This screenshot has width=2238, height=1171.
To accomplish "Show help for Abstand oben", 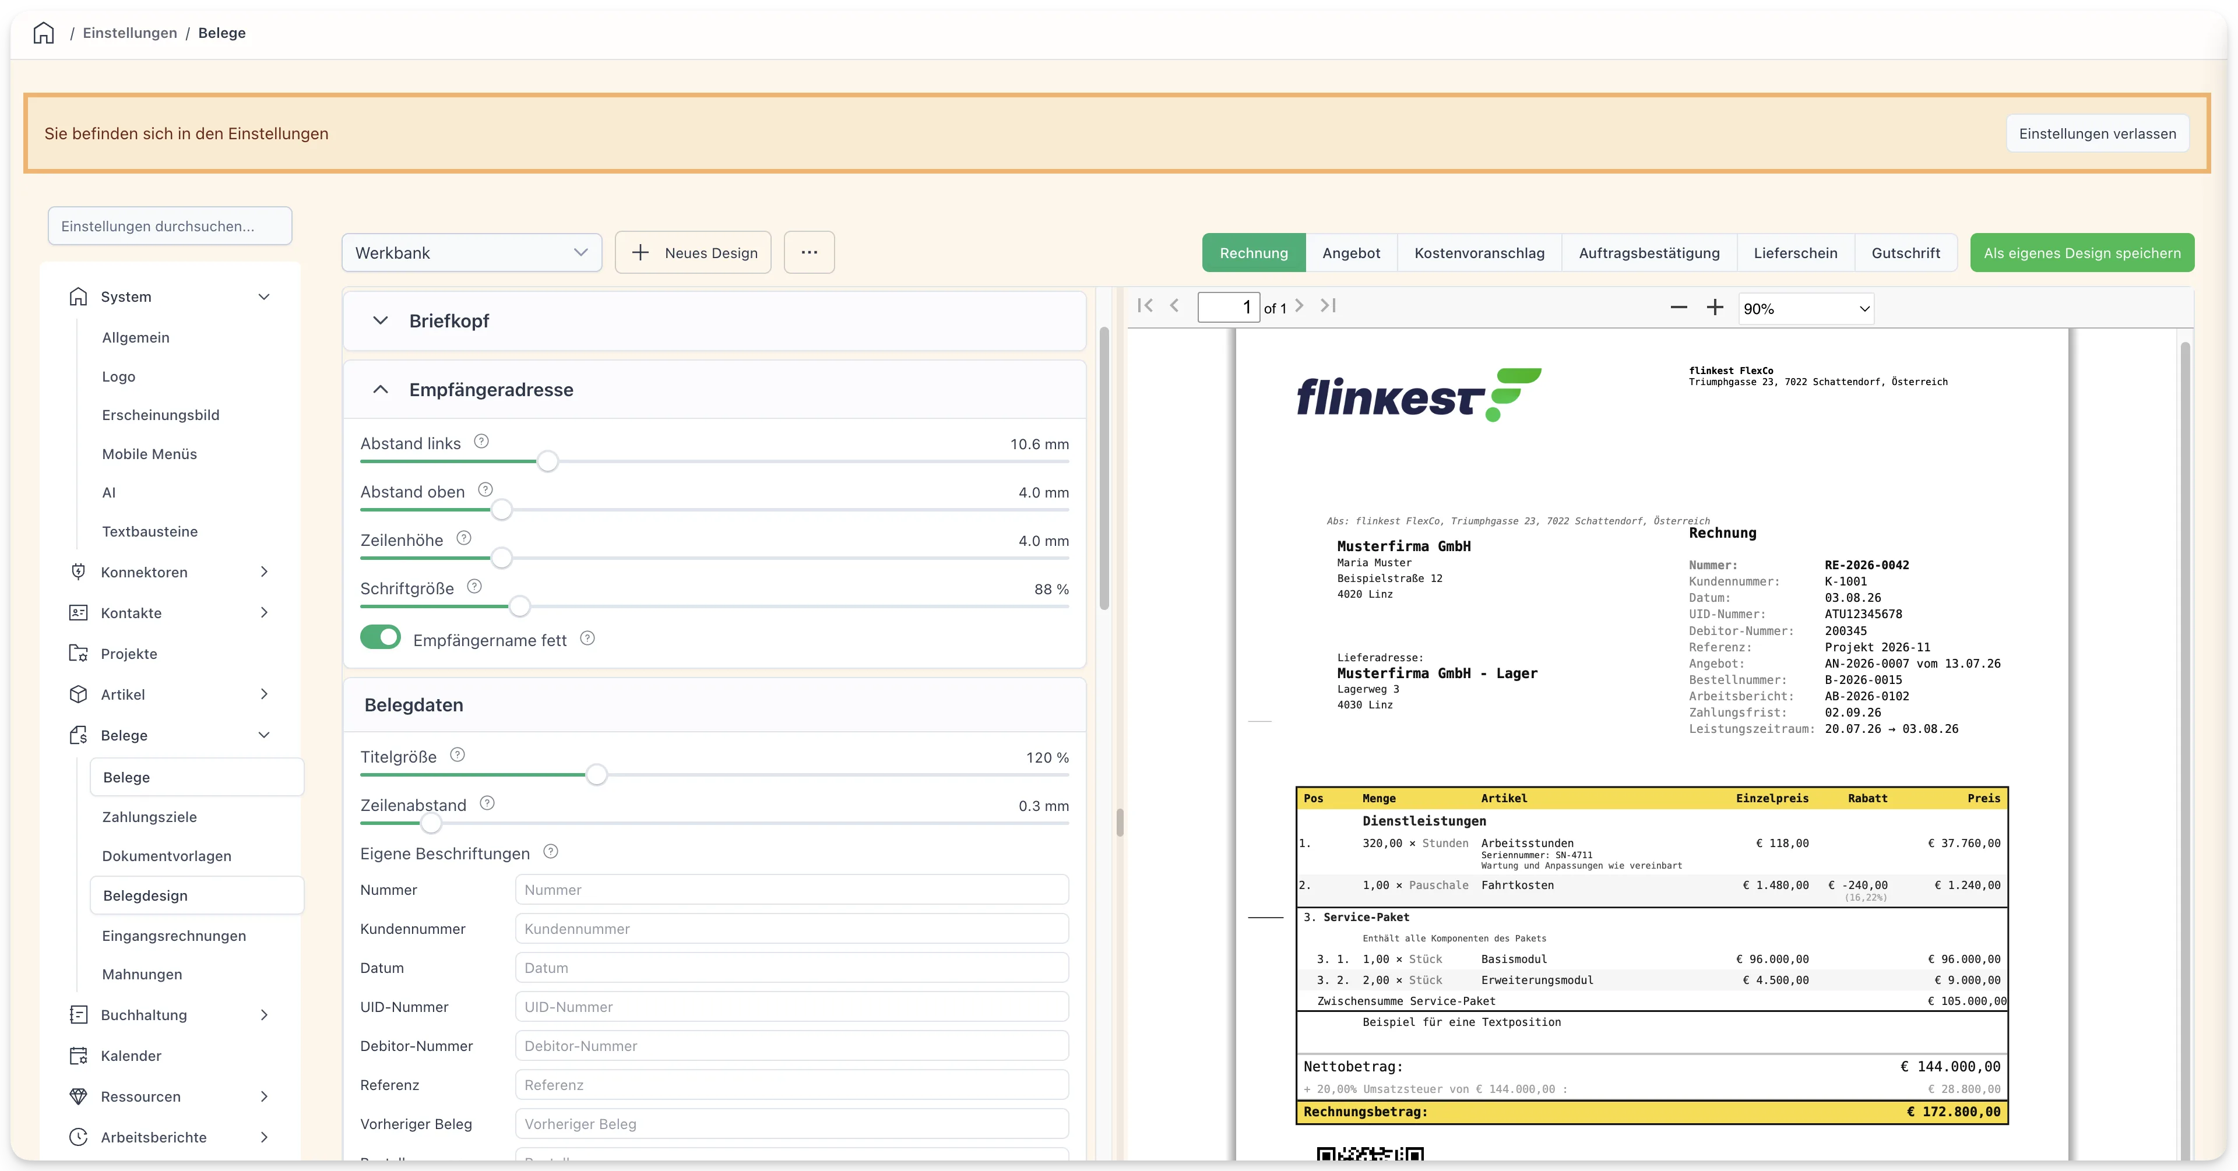I will (x=485, y=490).
